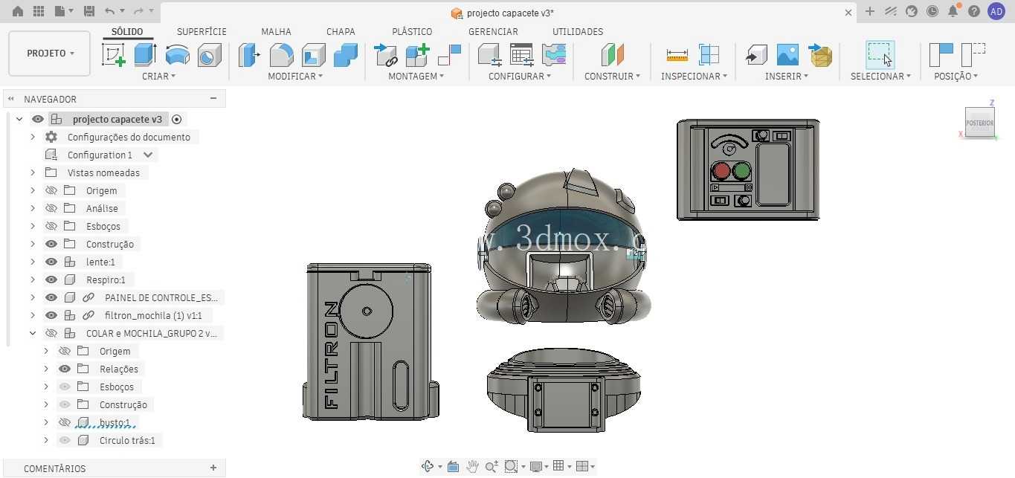Image resolution: width=1015 pixels, height=478 pixels.
Task: Open the Data Panel grid icon
Action: (x=39, y=11)
